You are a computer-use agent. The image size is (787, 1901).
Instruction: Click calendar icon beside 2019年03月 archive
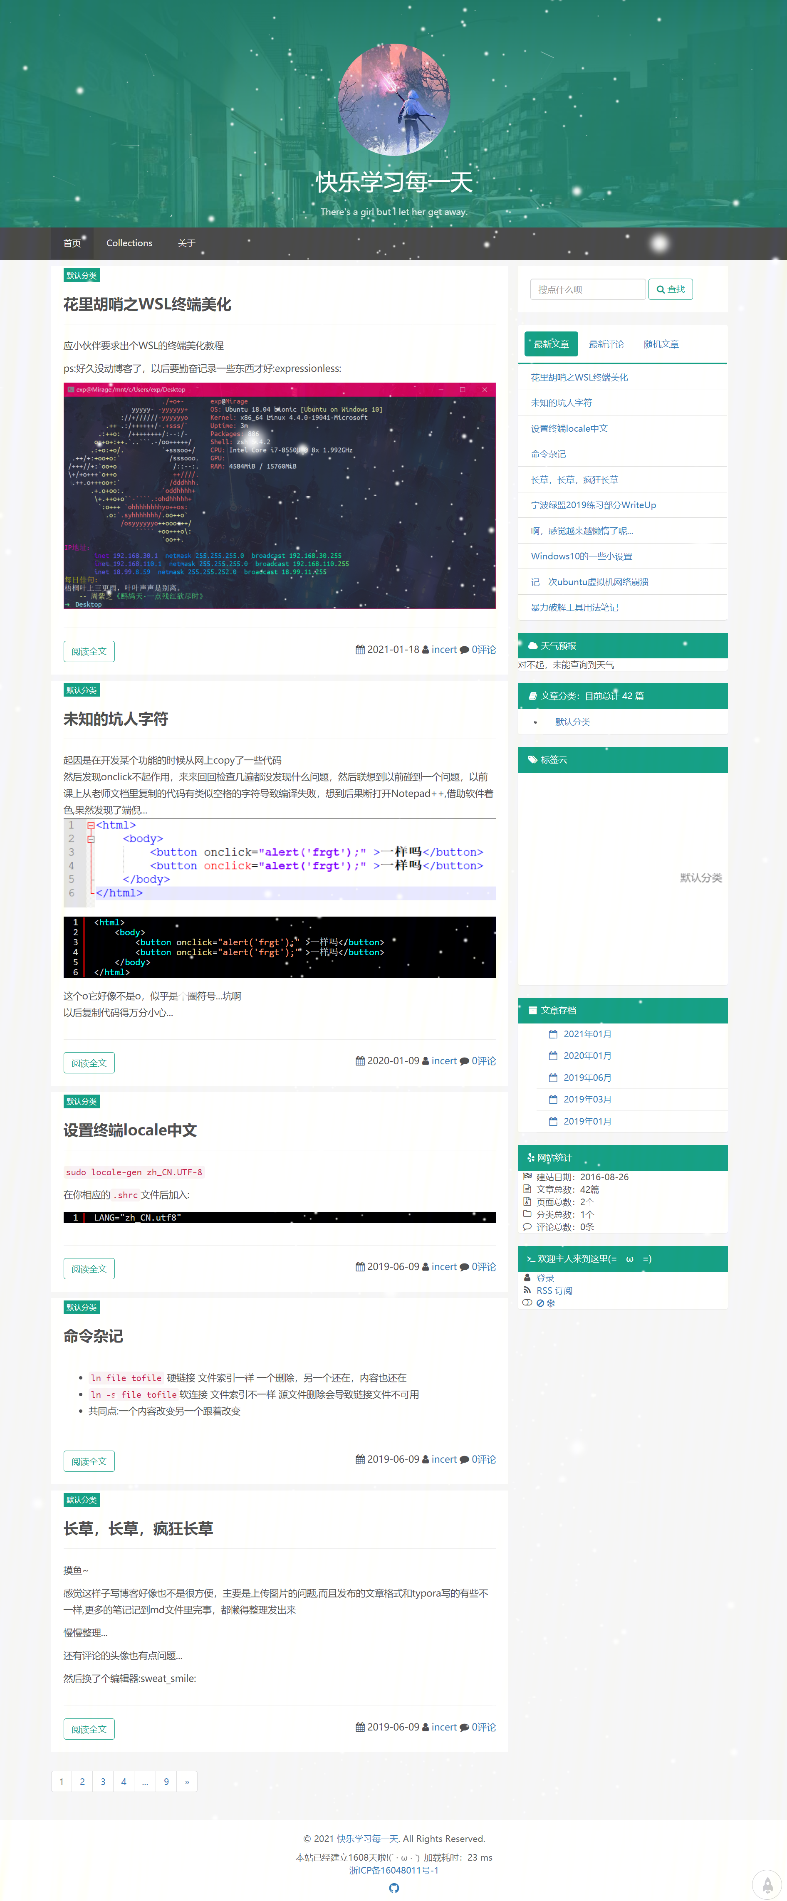[x=553, y=1099]
